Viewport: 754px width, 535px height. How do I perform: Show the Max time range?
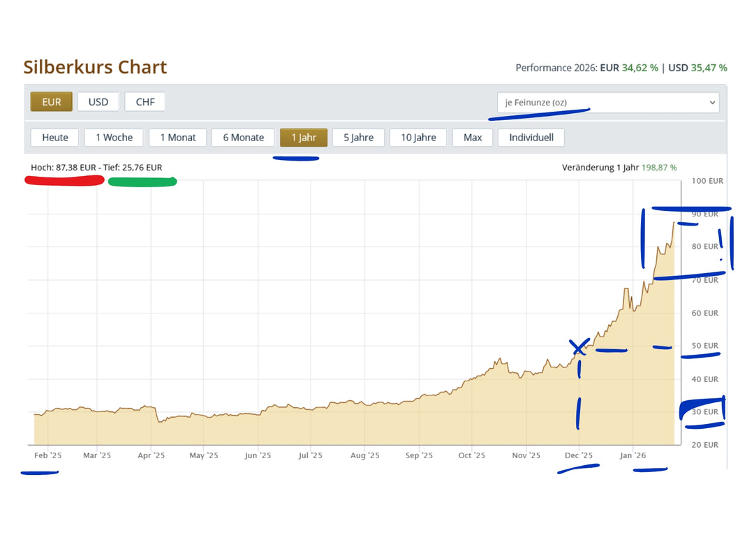[472, 138]
